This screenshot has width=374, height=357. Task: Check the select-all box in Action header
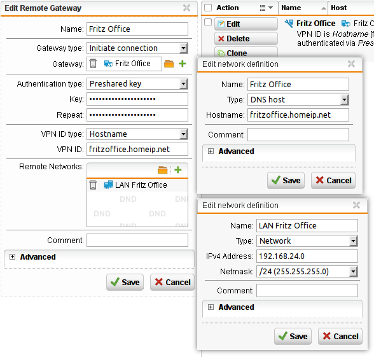point(208,8)
